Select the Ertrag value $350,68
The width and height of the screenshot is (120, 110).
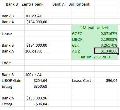(x=36, y=86)
